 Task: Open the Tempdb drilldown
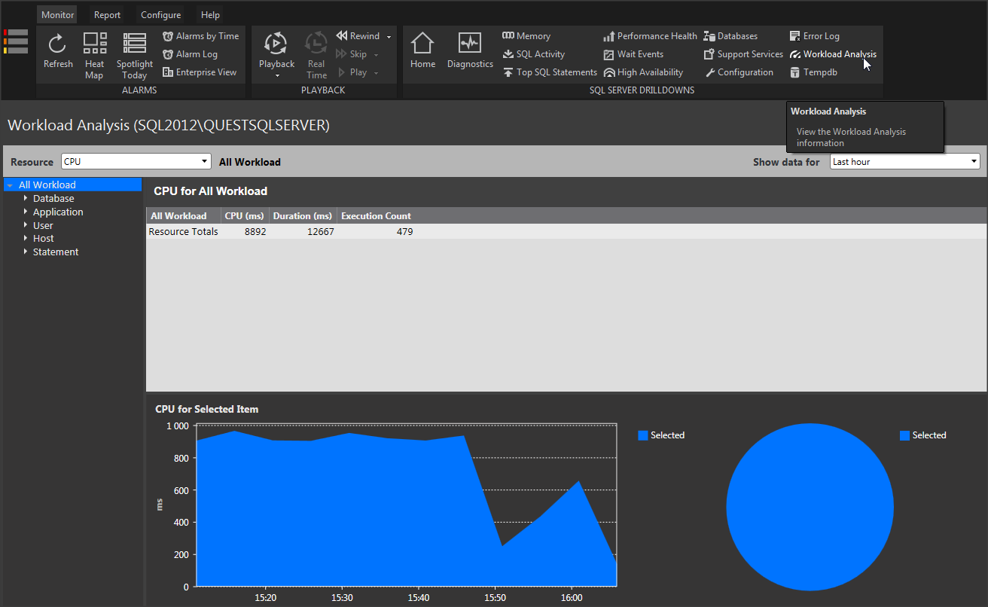[x=813, y=72]
